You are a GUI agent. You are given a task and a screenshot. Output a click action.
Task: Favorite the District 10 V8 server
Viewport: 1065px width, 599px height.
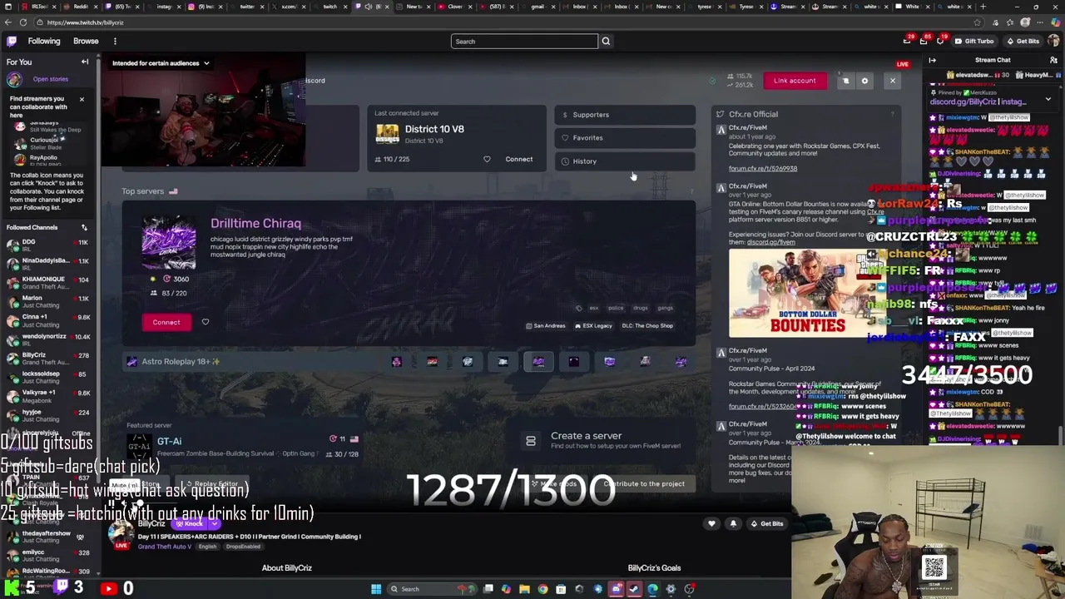point(487,159)
